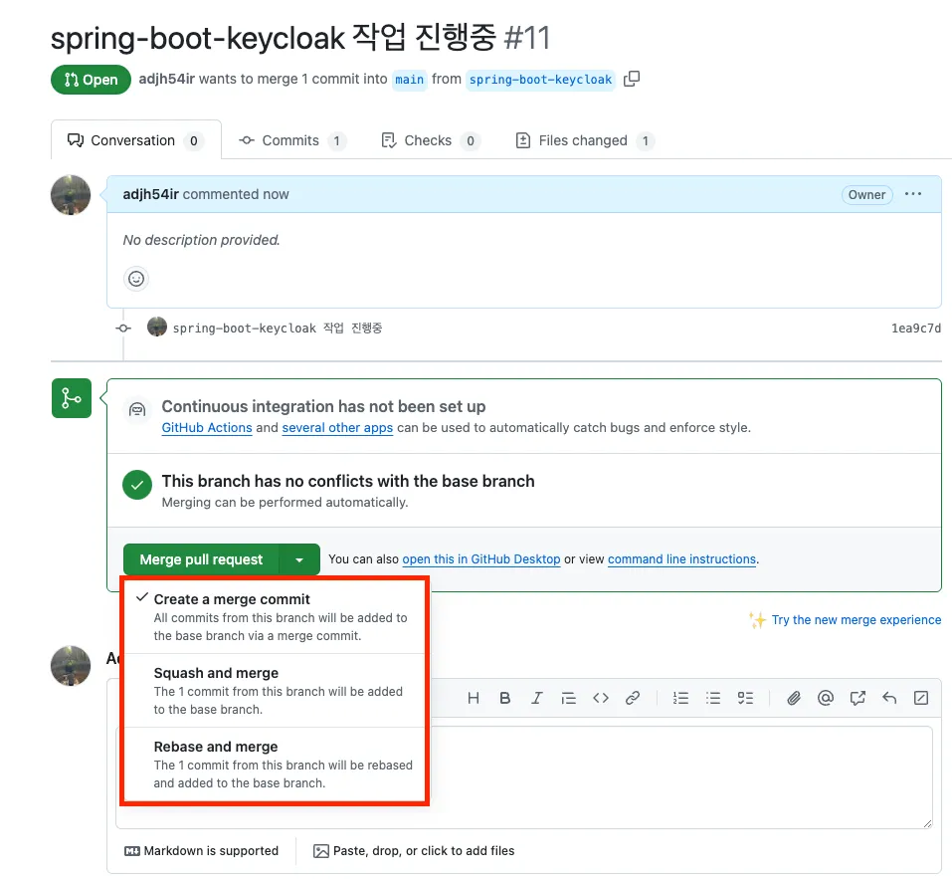
Task: Open the GitHub Actions link
Action: (207, 428)
